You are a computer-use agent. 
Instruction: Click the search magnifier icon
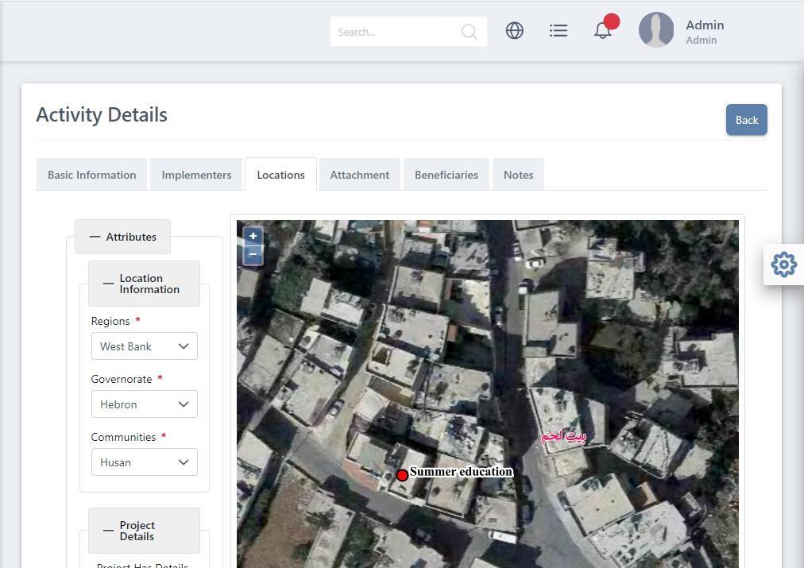pyautogui.click(x=470, y=32)
